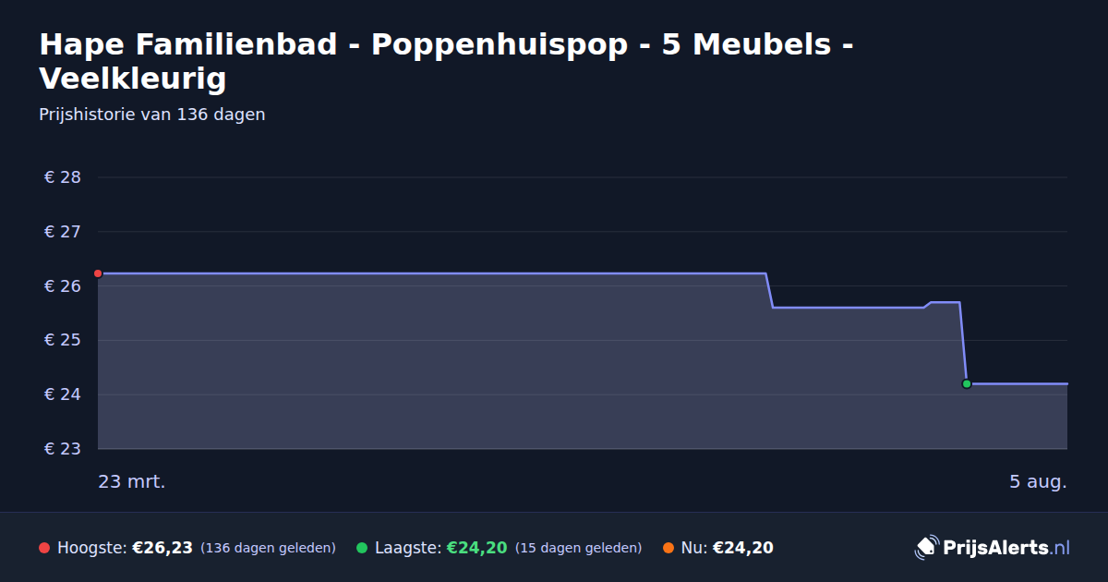
Task: Click the € 25 axis label
Action: [63, 340]
